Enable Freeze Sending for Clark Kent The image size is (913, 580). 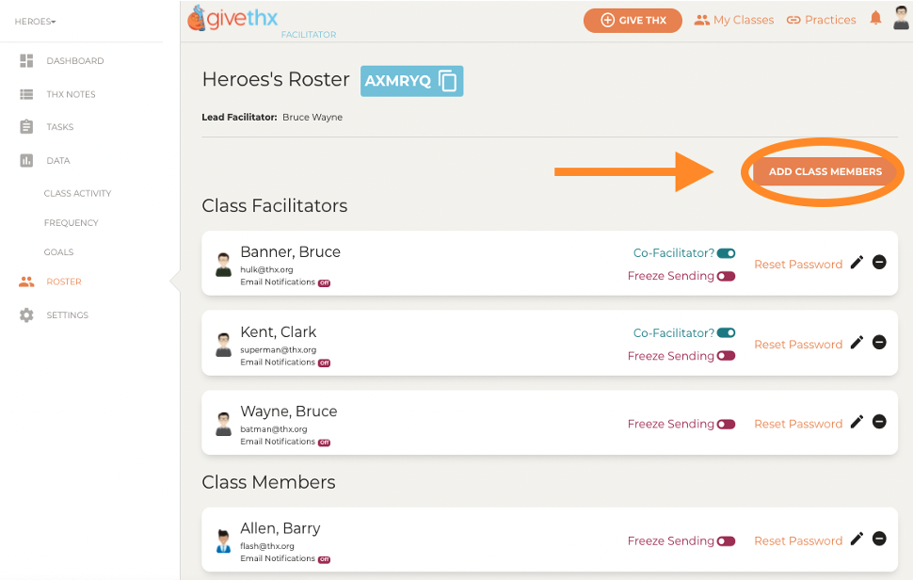click(726, 356)
